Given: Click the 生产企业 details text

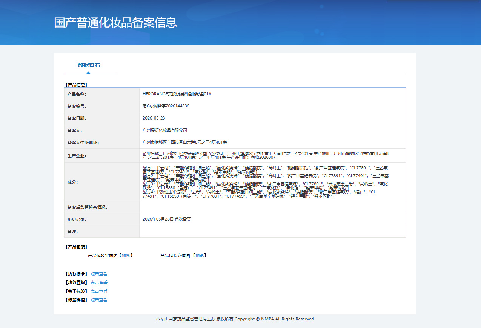Looking at the screenshot, I should (266, 155).
